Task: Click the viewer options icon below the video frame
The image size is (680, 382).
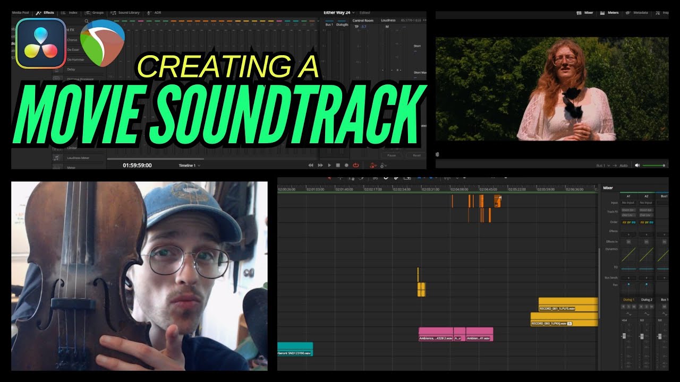Action: point(438,154)
